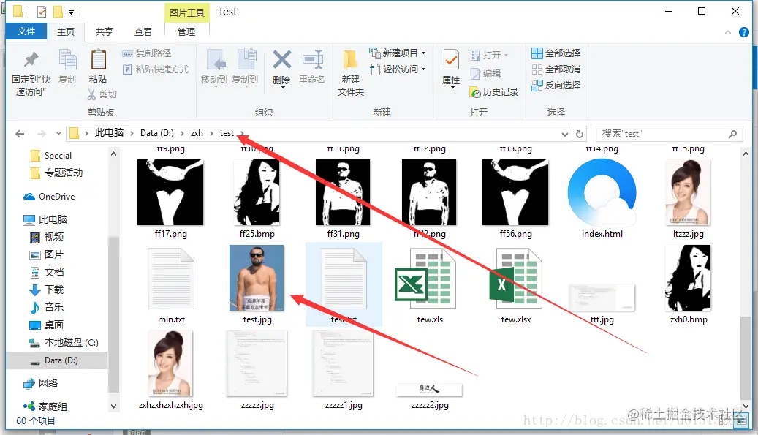Switch to the 查看 (View) tab
This screenshot has width=758, height=435.
[143, 31]
